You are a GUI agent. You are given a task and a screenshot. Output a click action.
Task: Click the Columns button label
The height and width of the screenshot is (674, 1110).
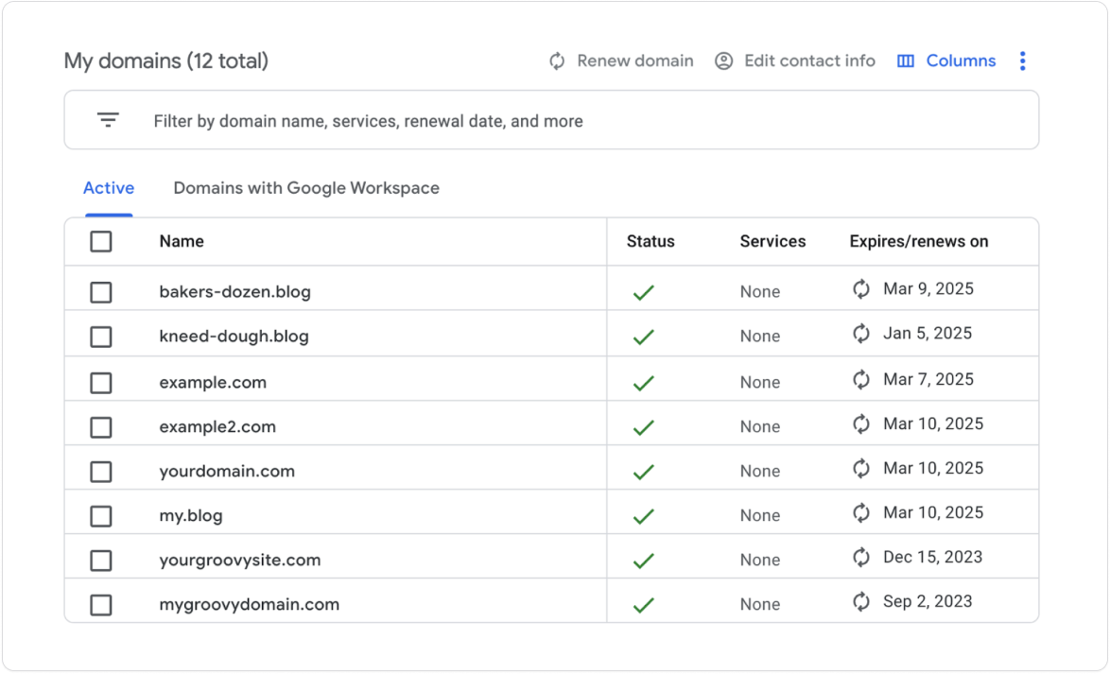pyautogui.click(x=961, y=60)
